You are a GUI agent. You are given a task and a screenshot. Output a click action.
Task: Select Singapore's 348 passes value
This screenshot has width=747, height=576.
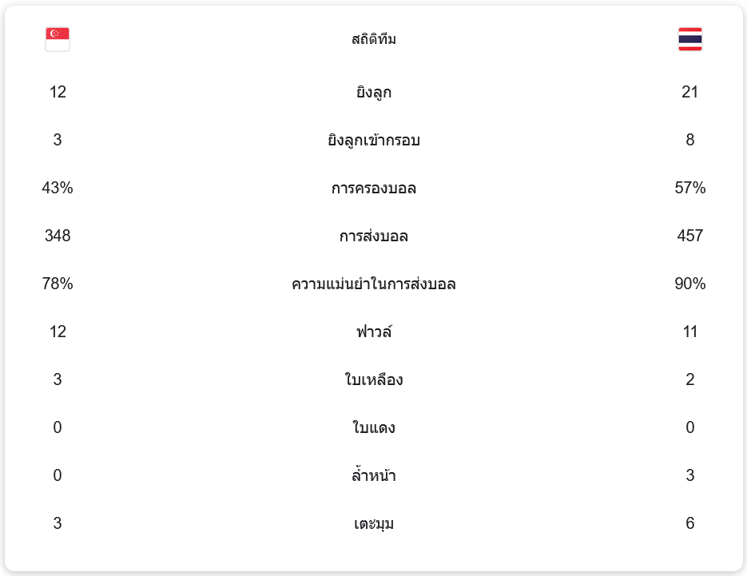click(x=58, y=236)
